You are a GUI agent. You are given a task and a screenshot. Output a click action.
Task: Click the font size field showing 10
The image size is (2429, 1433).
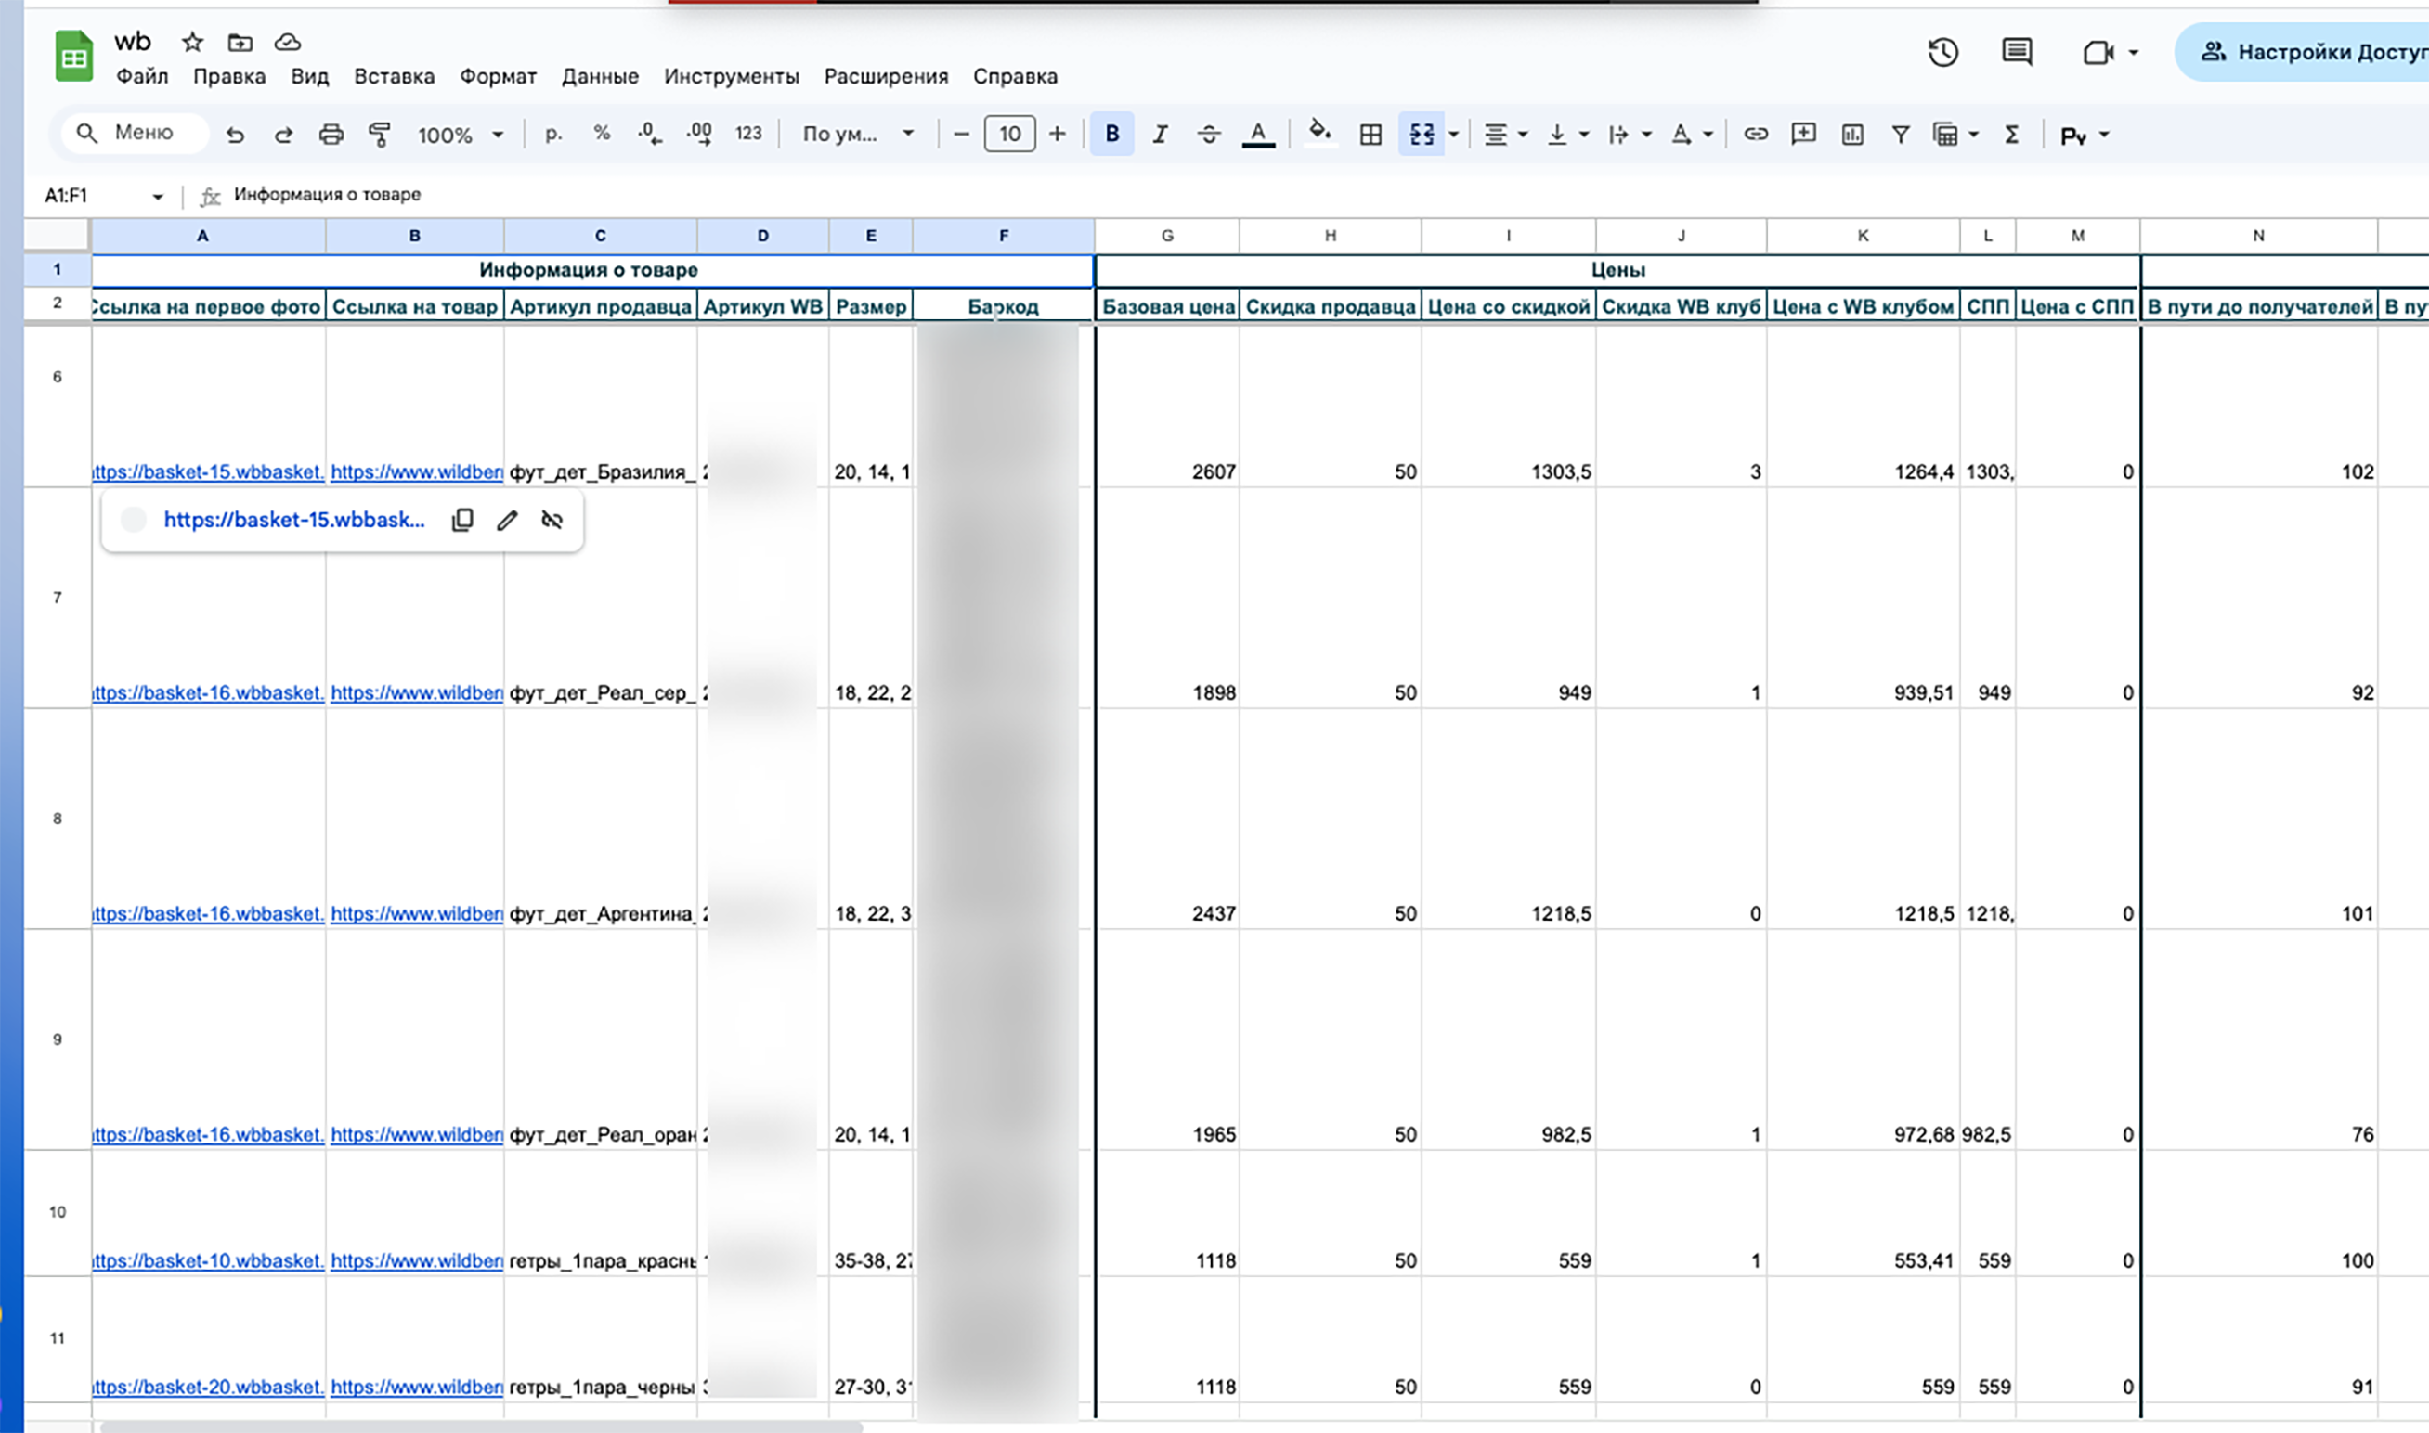click(1009, 135)
